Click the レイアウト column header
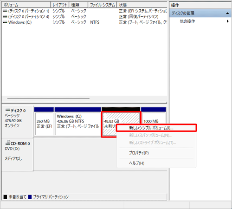The image size is (232, 209). click(x=60, y=5)
